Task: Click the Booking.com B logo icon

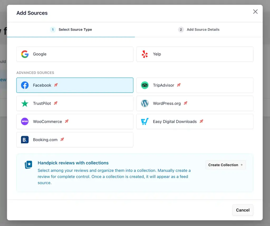Action: point(25,140)
